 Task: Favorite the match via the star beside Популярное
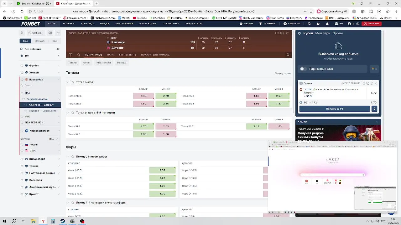(x=79, y=55)
